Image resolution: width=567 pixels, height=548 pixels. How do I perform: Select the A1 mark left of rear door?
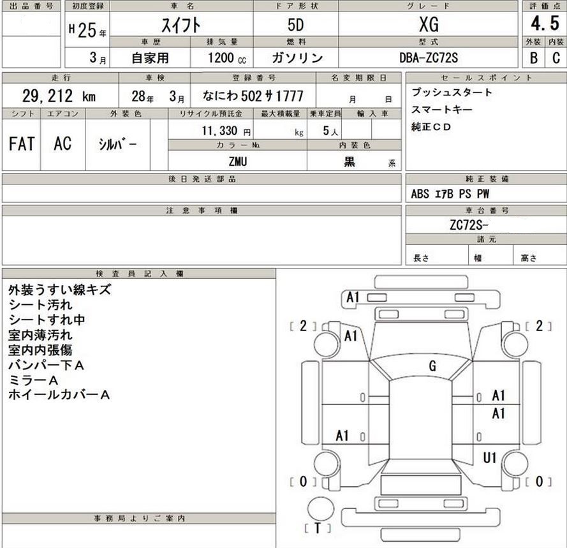pos(342,436)
